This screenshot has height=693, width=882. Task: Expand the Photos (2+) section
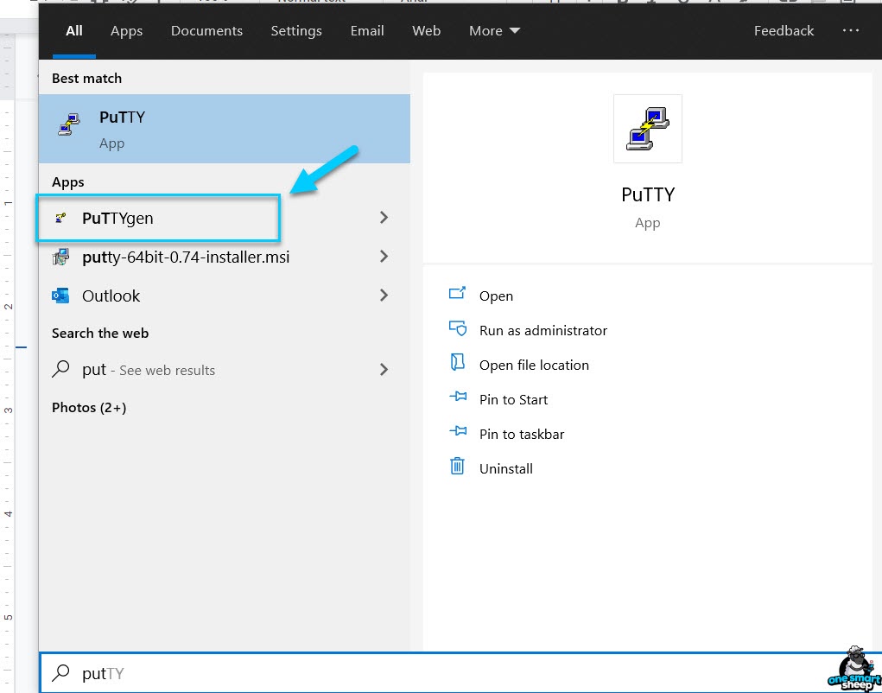pyautogui.click(x=89, y=407)
